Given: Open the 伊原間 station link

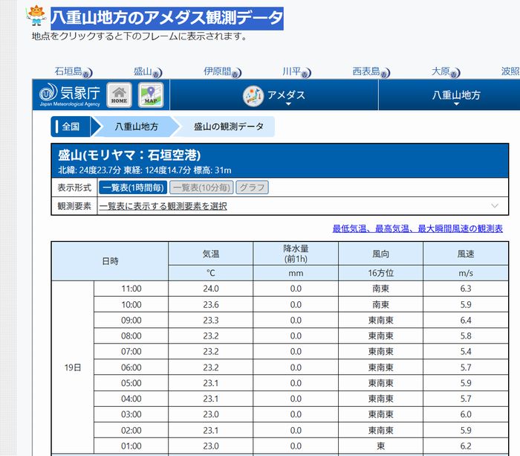Looking at the screenshot, I should (x=217, y=71).
